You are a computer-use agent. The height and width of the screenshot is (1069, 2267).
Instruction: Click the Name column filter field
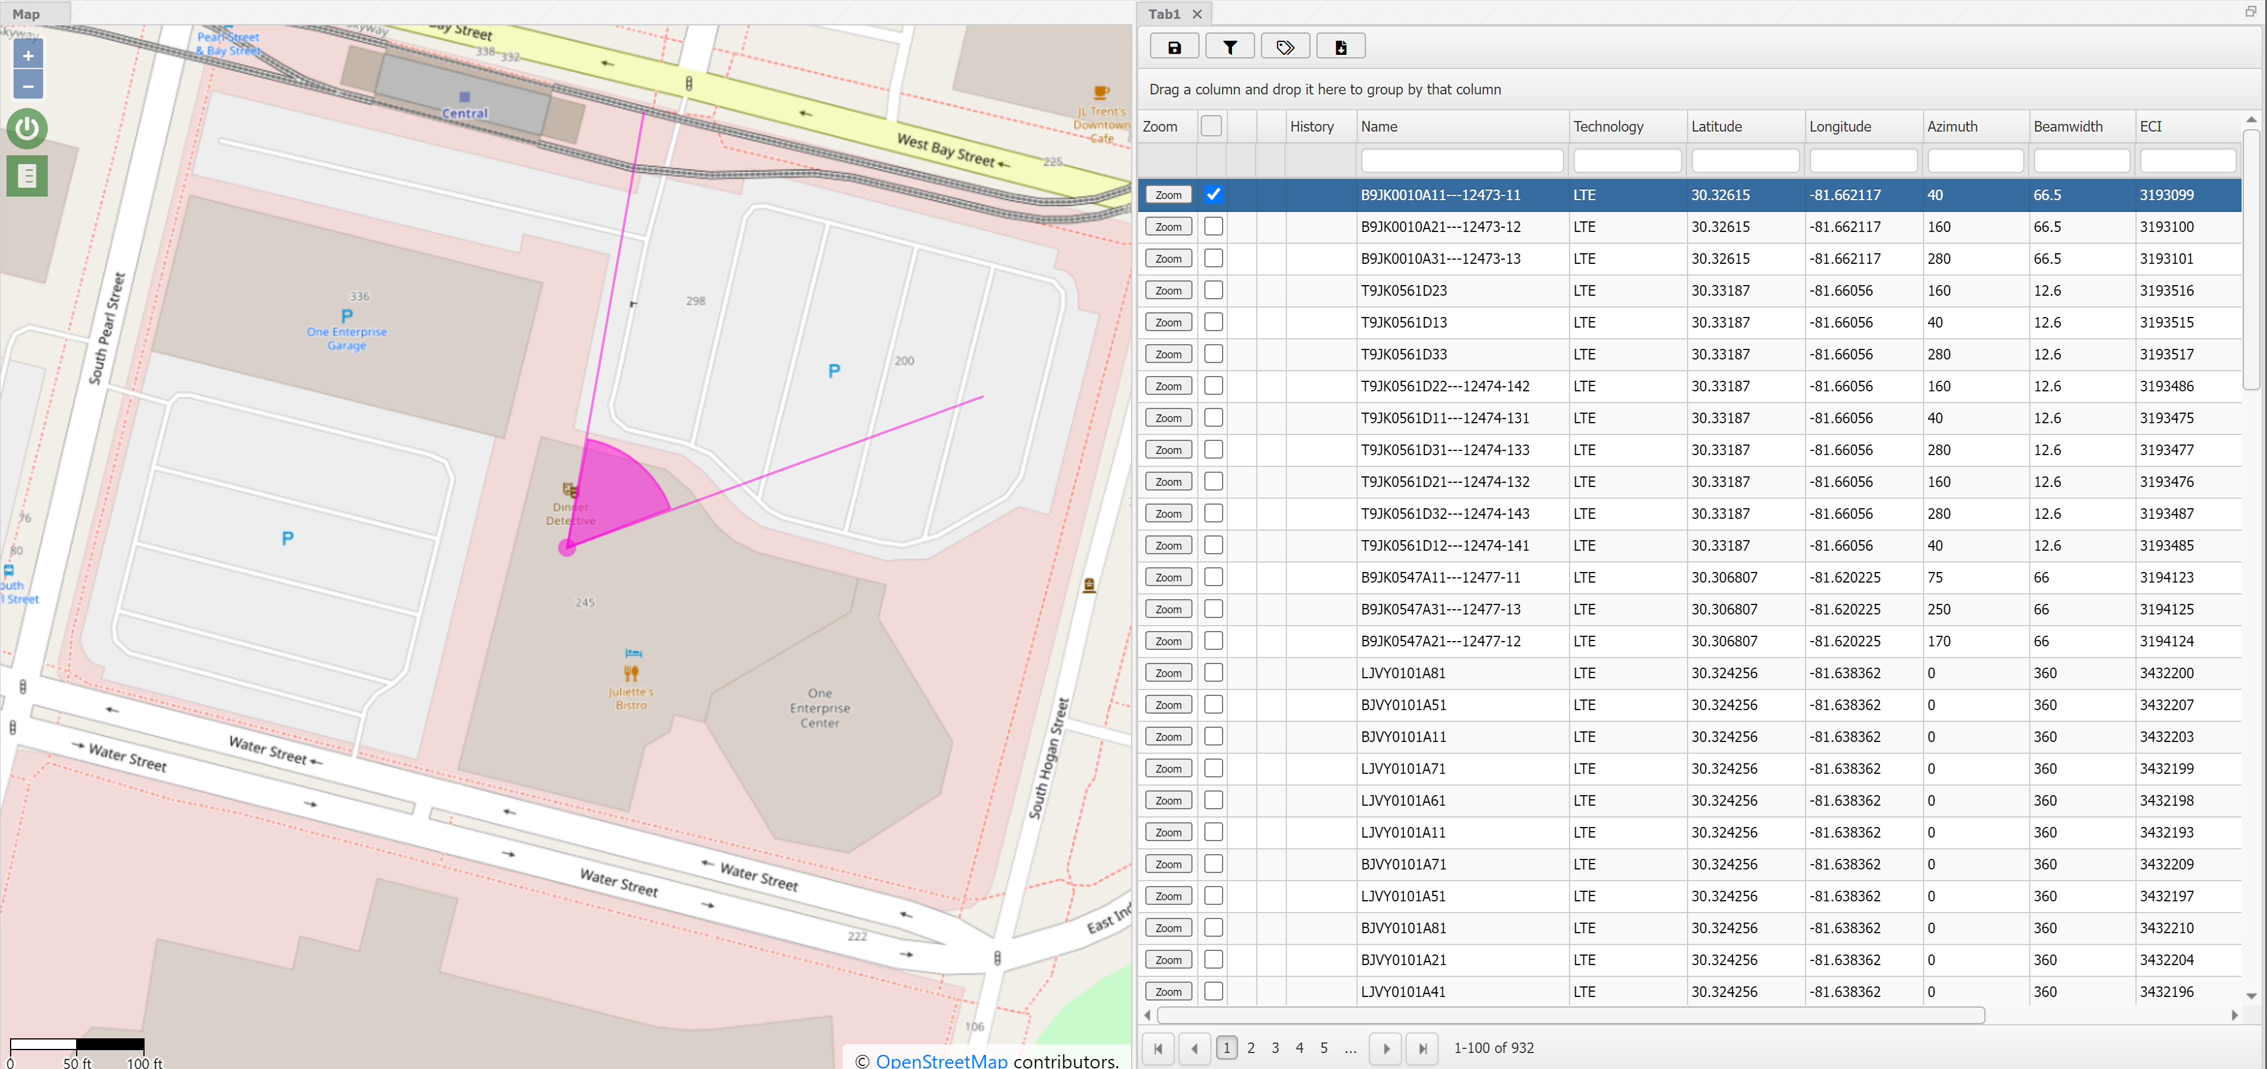(x=1461, y=161)
